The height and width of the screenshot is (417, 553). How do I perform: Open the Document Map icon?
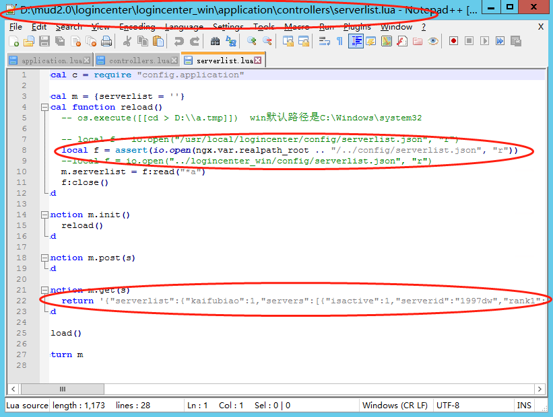(x=387, y=41)
